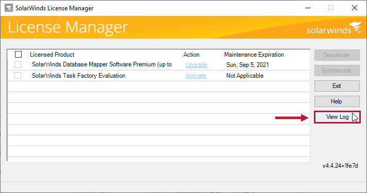Select the SolarWinds Task Factory Evaluation row text

point(78,76)
